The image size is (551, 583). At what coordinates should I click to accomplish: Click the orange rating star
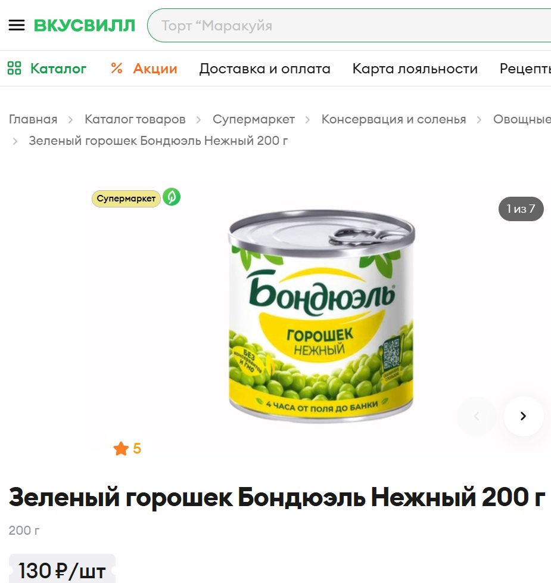121,448
